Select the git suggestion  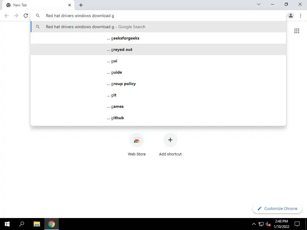coord(158,95)
